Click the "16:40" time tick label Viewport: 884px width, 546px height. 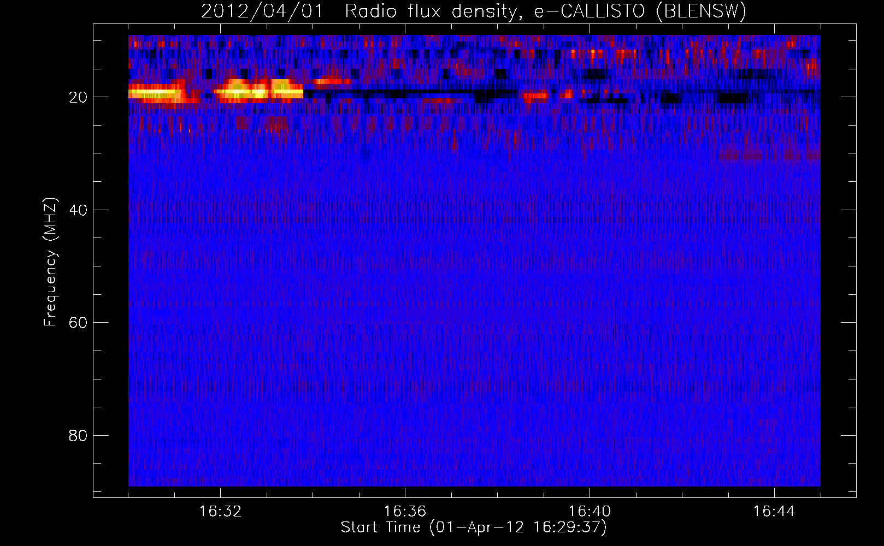[590, 512]
